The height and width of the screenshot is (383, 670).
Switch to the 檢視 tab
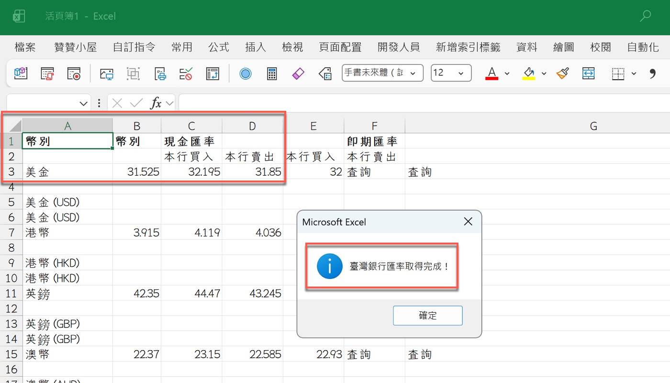point(292,47)
